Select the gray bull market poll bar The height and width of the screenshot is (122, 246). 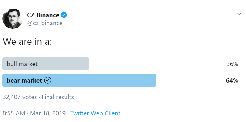(x=46, y=64)
